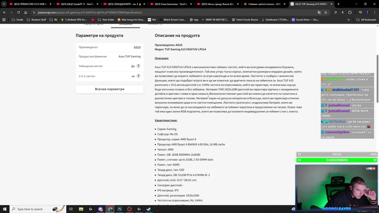Click the page vertical scrollbar thumb
This screenshot has height=213, width=379.
pos(377,79)
